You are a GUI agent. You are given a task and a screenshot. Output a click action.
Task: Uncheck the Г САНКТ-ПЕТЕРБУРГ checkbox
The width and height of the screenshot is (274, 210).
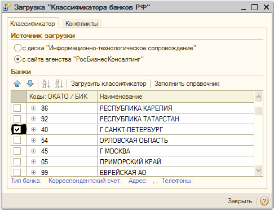click(17, 129)
